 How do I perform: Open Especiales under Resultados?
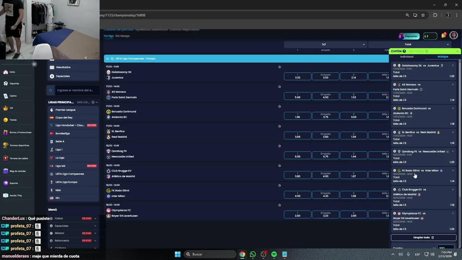[x=73, y=76]
